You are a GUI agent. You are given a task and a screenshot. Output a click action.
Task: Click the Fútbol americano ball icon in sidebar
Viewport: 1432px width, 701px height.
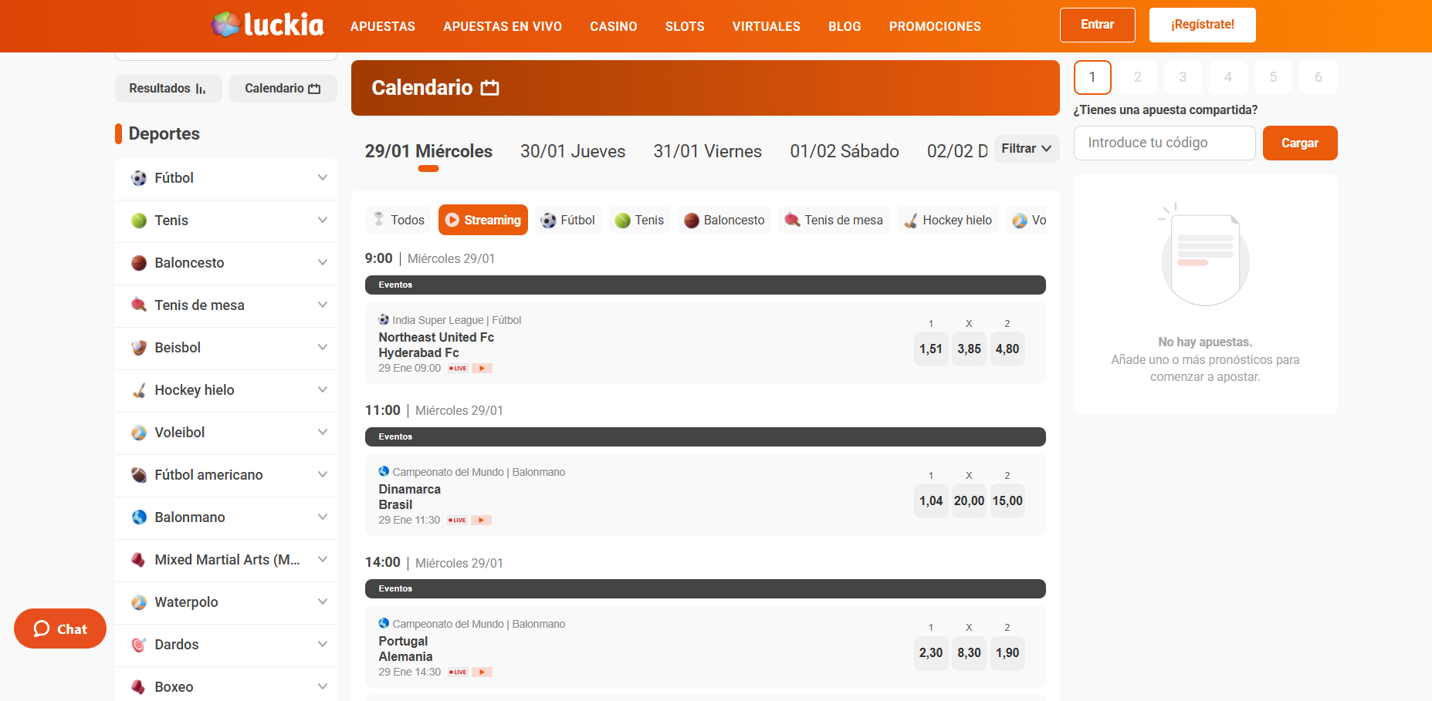pyautogui.click(x=139, y=475)
